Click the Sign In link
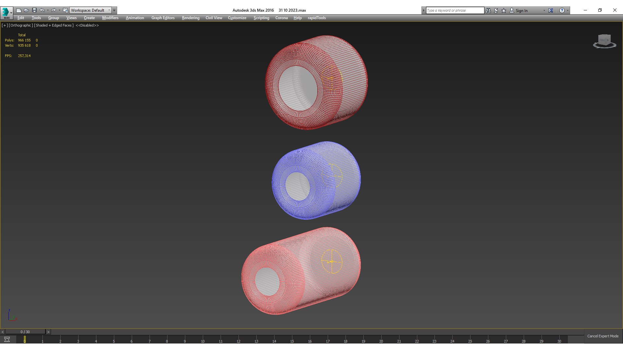Viewport: 623px width, 350px height. (521, 10)
